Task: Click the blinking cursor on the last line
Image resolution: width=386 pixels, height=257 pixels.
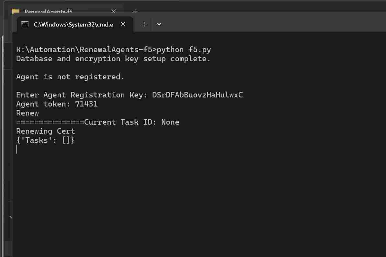Action: (x=17, y=149)
